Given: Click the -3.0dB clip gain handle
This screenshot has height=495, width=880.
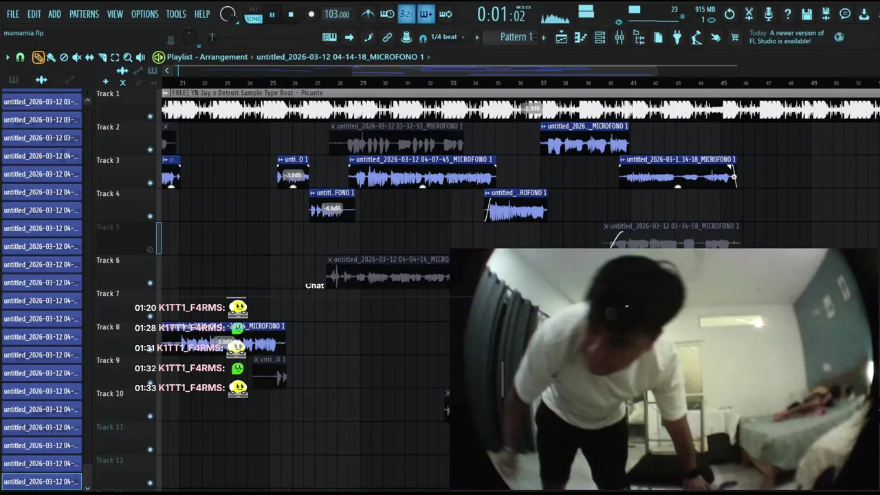Looking at the screenshot, I should click(x=294, y=175).
